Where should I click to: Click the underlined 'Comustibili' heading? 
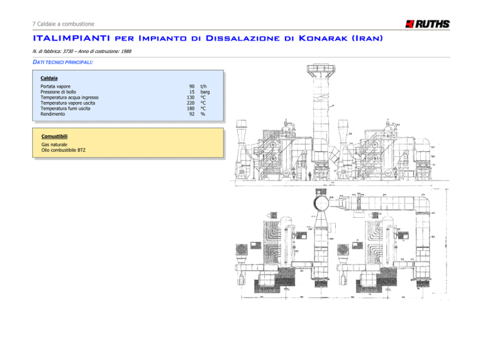pyautogui.click(x=54, y=136)
